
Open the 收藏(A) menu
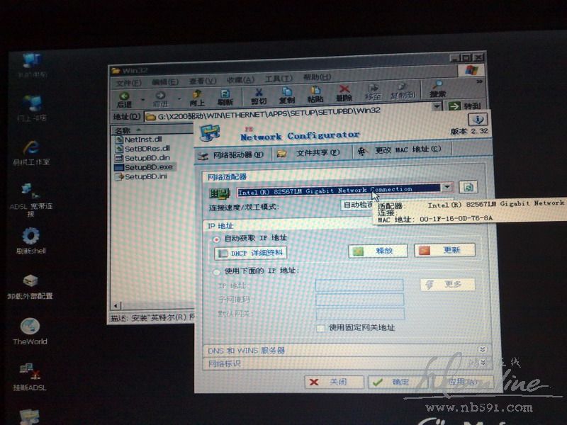[x=240, y=80]
